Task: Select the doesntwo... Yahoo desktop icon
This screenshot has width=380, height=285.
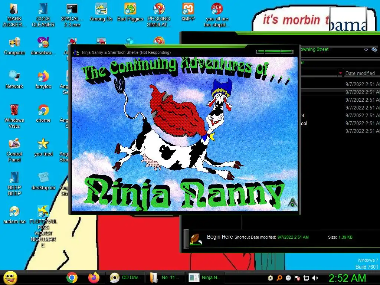Action: point(43,46)
